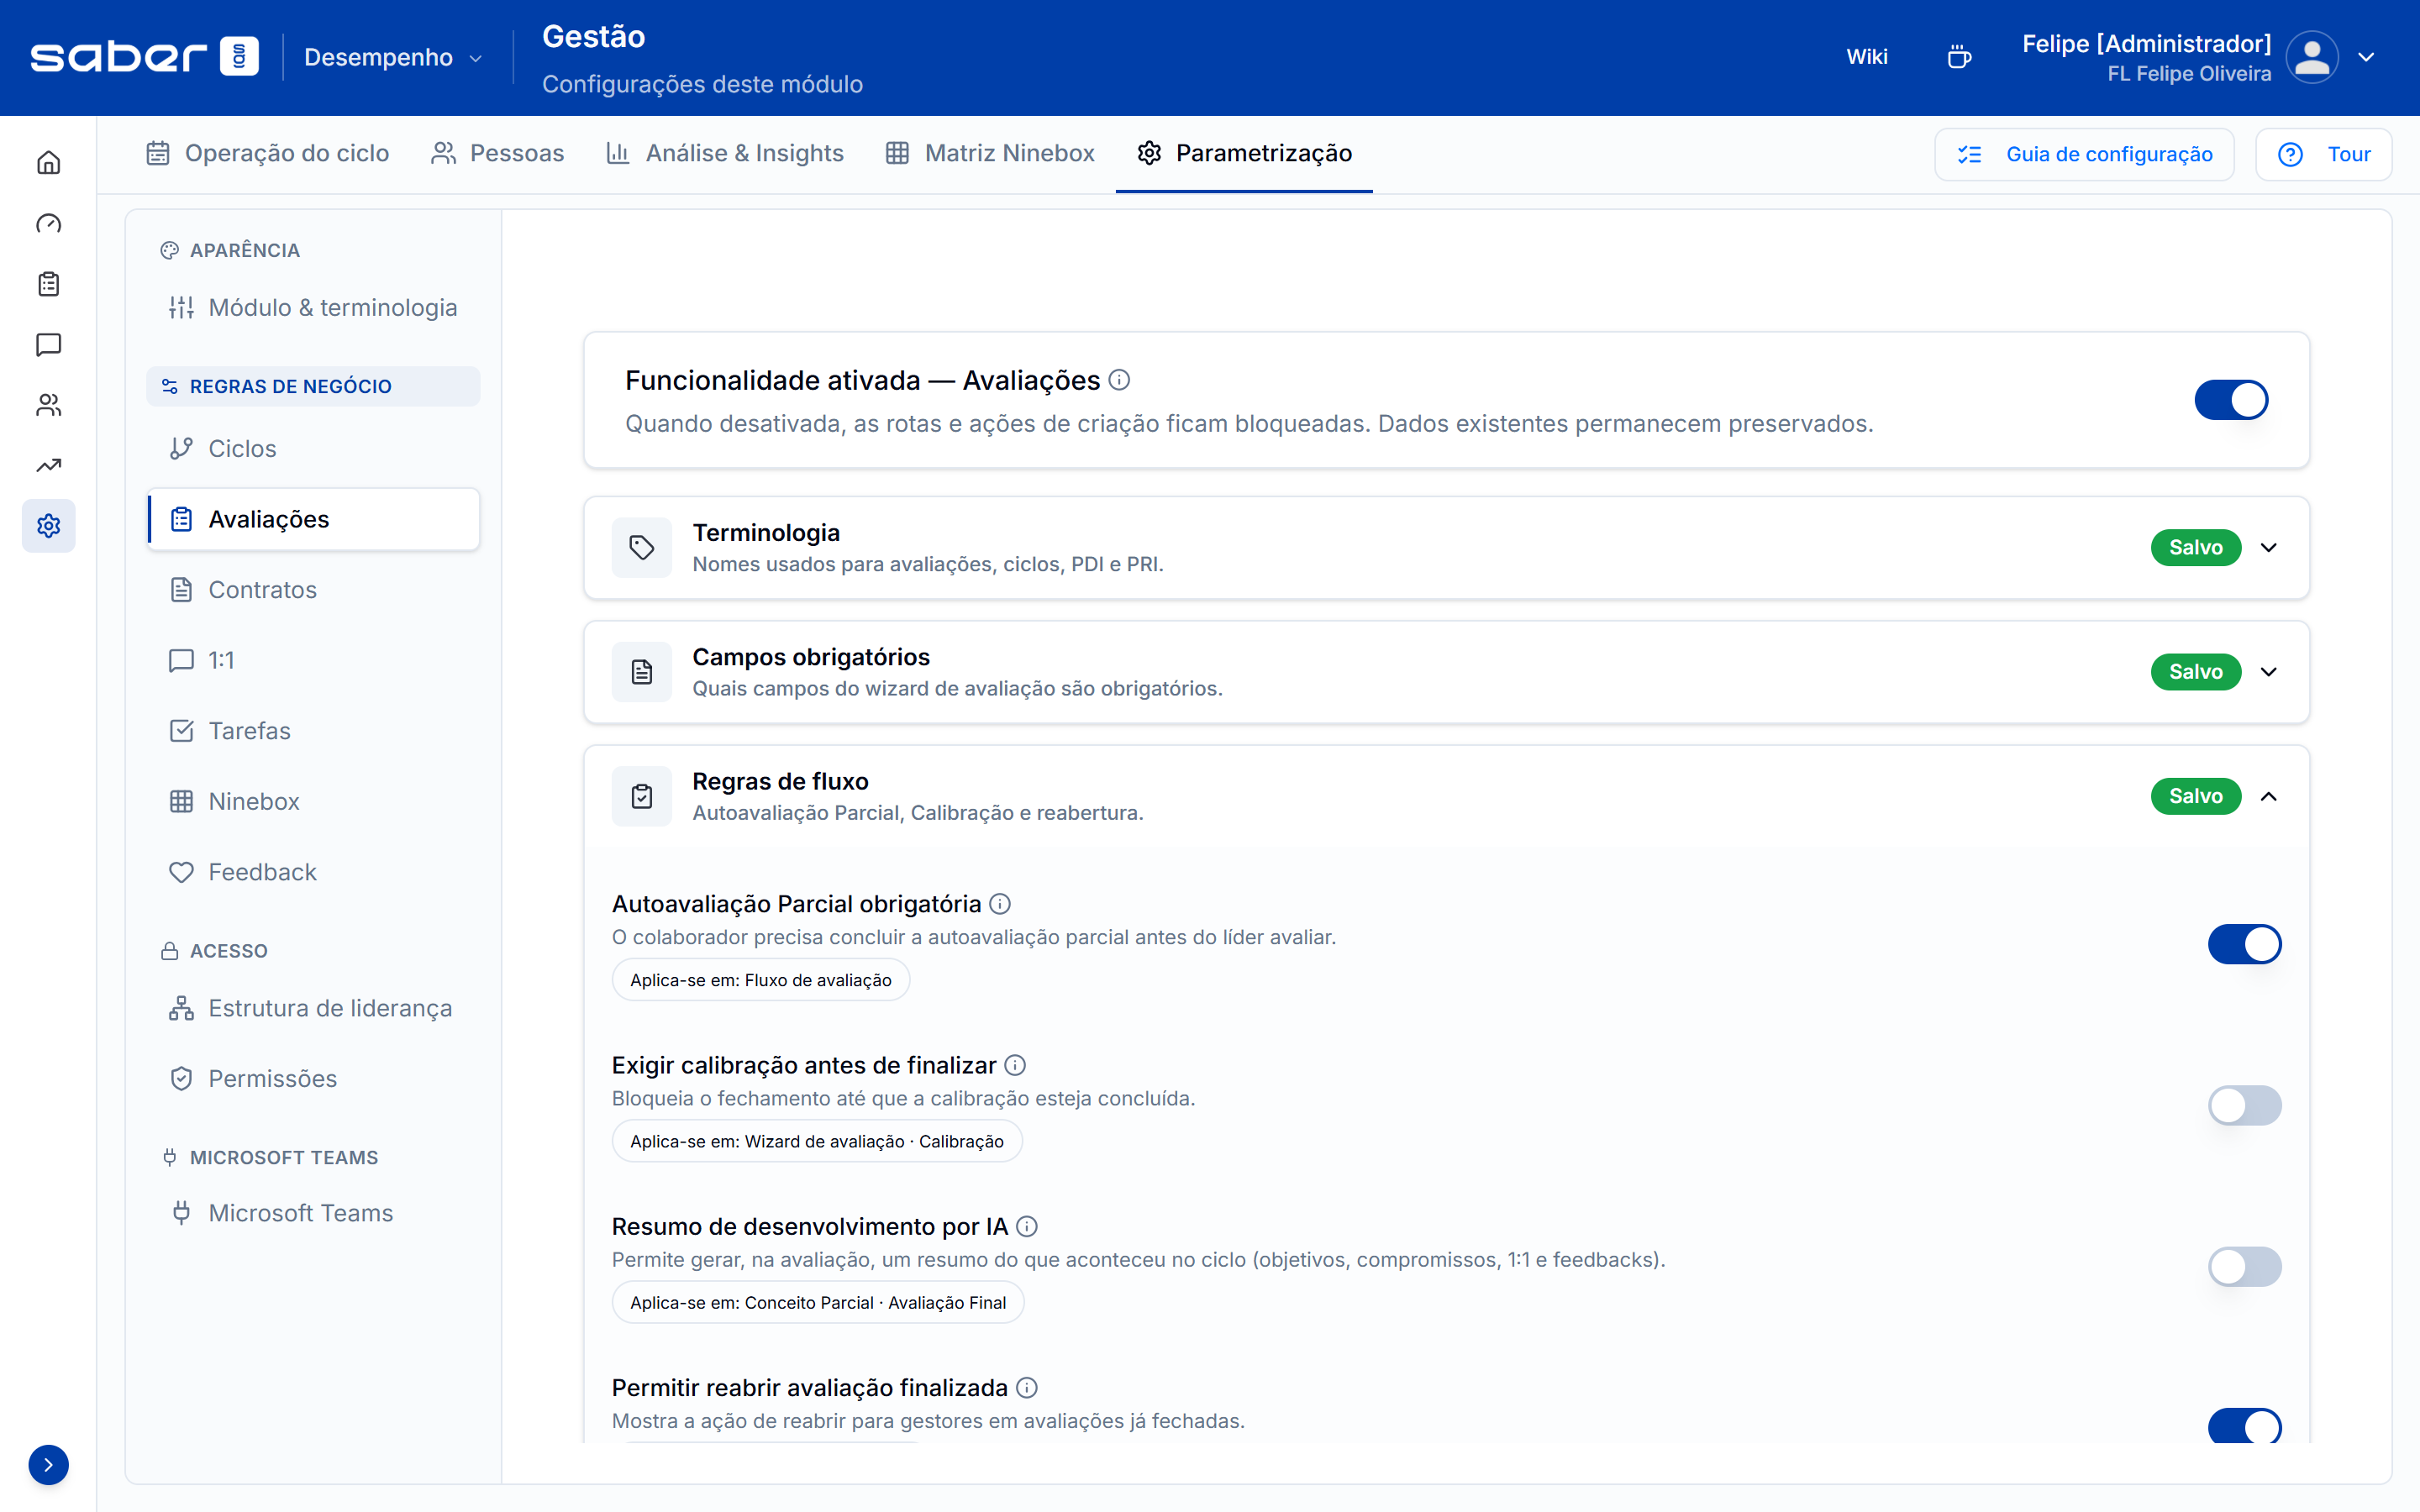Click the Saber logo
The image size is (2420, 1512).
pyautogui.click(x=145, y=57)
